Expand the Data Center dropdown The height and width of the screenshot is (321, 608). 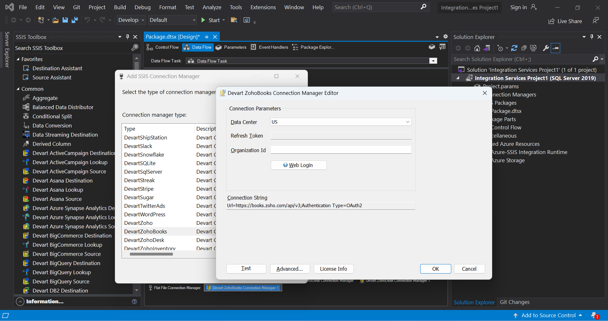click(x=408, y=122)
